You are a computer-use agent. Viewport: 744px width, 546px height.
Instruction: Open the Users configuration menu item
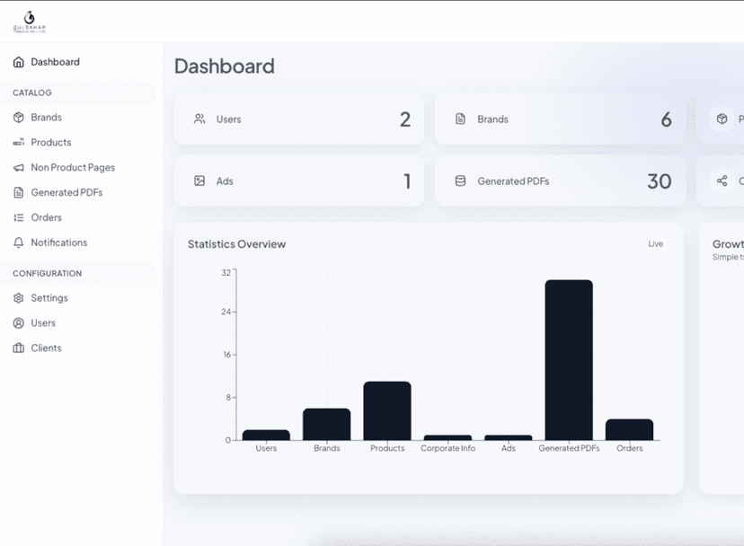pos(43,323)
